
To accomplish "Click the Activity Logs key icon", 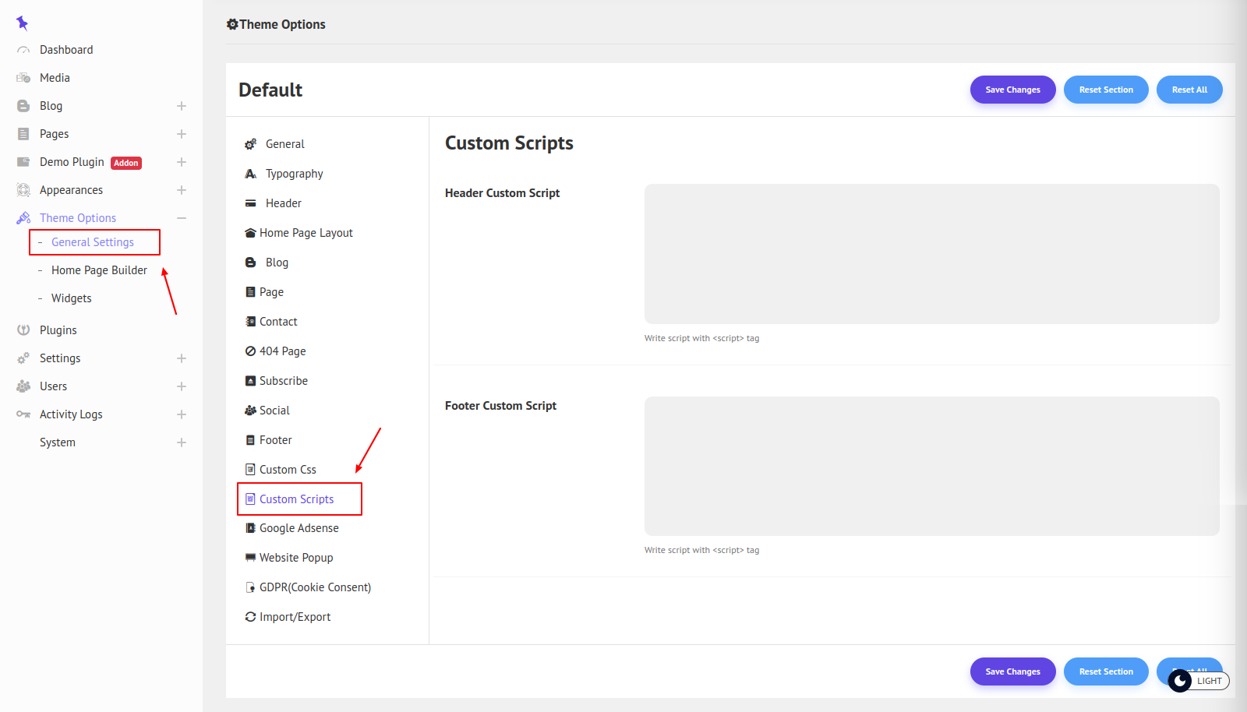I will coord(23,414).
